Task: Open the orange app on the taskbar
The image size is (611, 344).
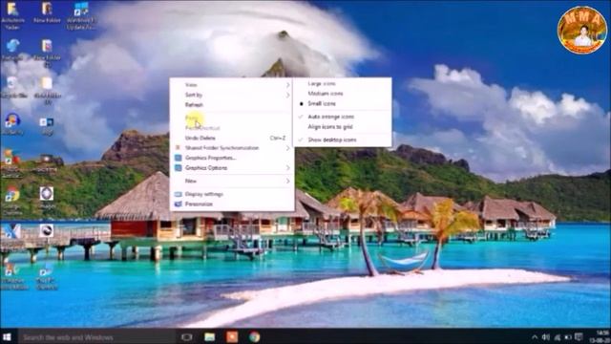Action: [x=232, y=337]
